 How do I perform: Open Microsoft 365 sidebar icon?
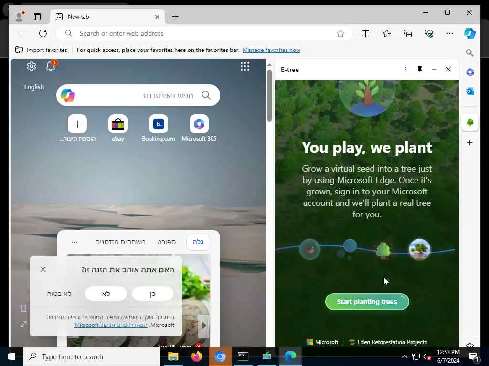click(x=470, y=72)
